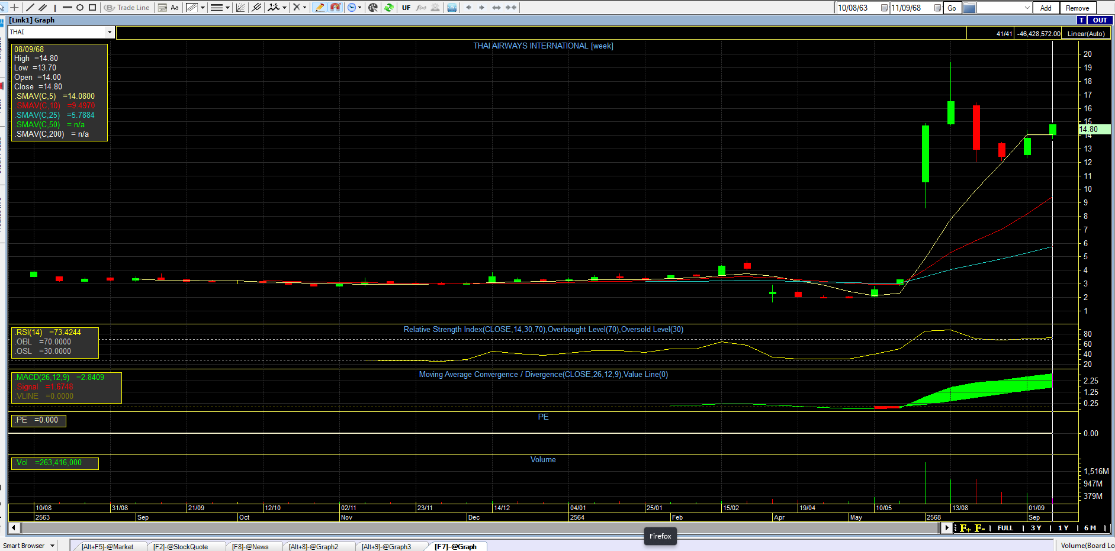Open the color palette settings
Image resolution: width=1115 pixels, height=551 pixels.
[373, 8]
